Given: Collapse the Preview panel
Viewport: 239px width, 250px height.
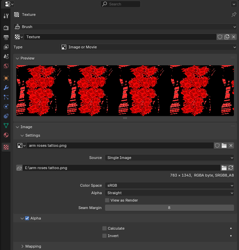Looking at the screenshot, I should pyautogui.click(x=17, y=58).
